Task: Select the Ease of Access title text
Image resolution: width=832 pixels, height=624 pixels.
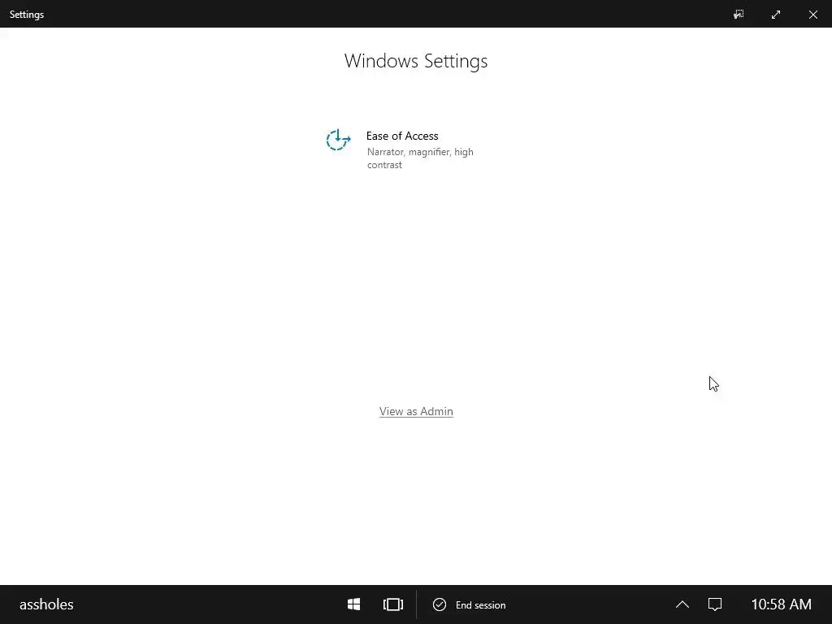Action: [x=401, y=136]
